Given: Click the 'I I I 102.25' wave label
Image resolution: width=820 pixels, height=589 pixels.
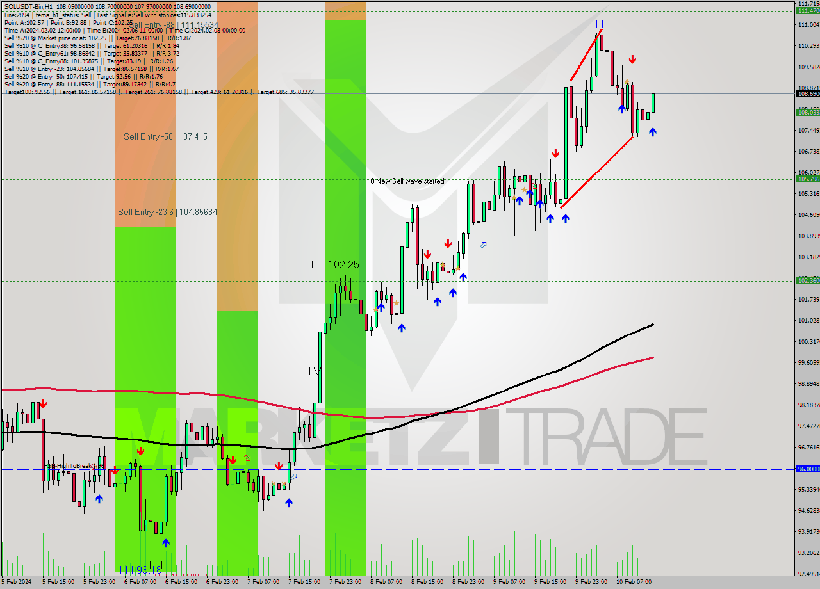Looking at the screenshot, I should (334, 264).
